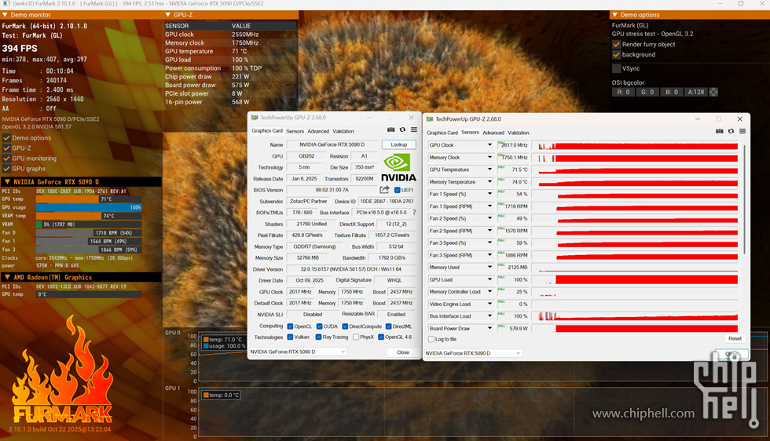This screenshot has width=770, height=441.
Task: Click the NVIDIA logo in GPU-Z
Action: (x=398, y=168)
